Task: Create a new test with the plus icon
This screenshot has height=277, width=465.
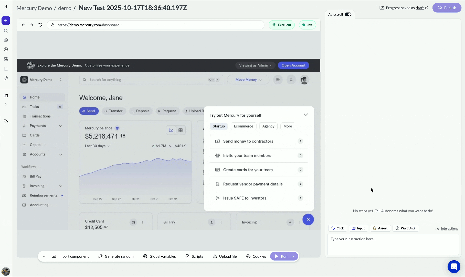Action: coord(6,21)
